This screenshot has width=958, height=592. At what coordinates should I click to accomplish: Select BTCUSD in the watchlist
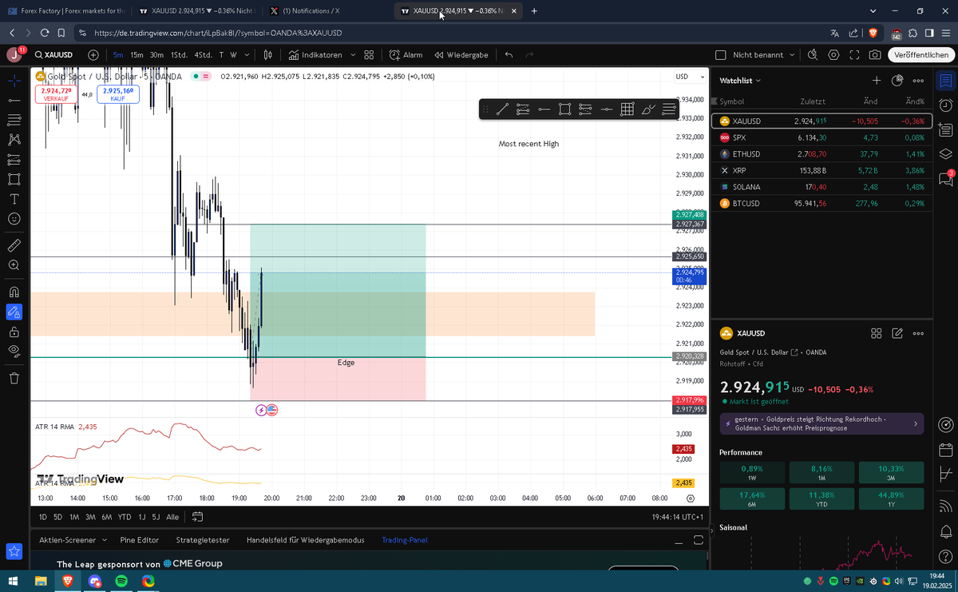pos(821,204)
